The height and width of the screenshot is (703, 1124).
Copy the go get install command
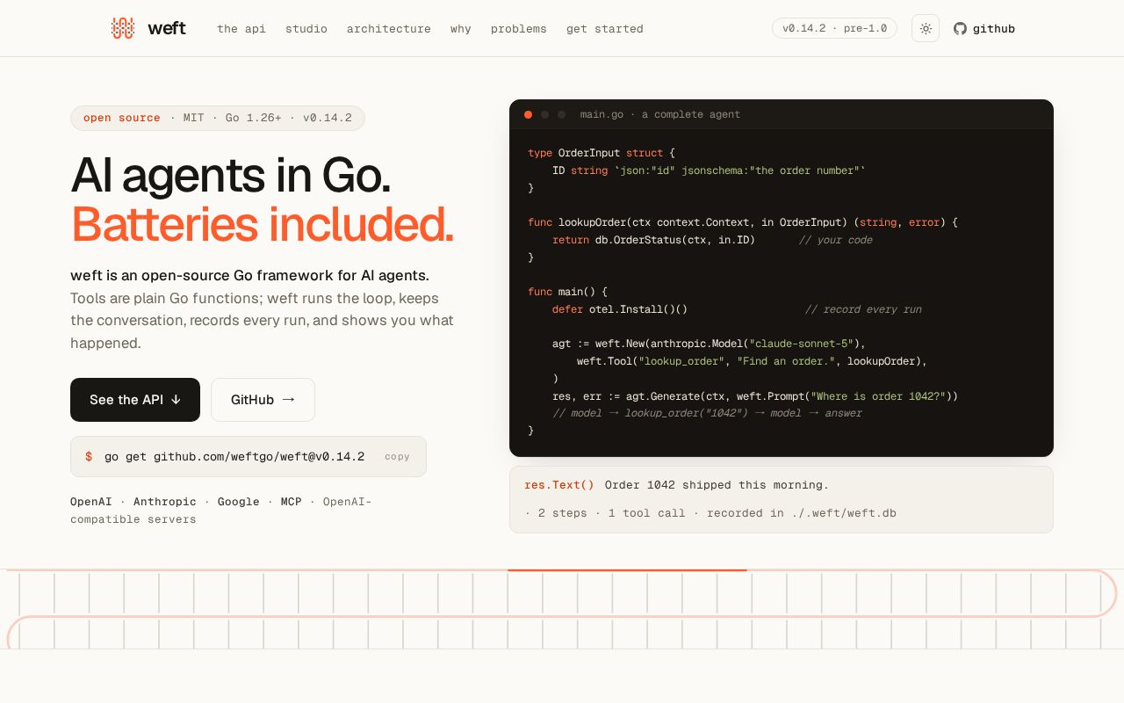tap(397, 457)
